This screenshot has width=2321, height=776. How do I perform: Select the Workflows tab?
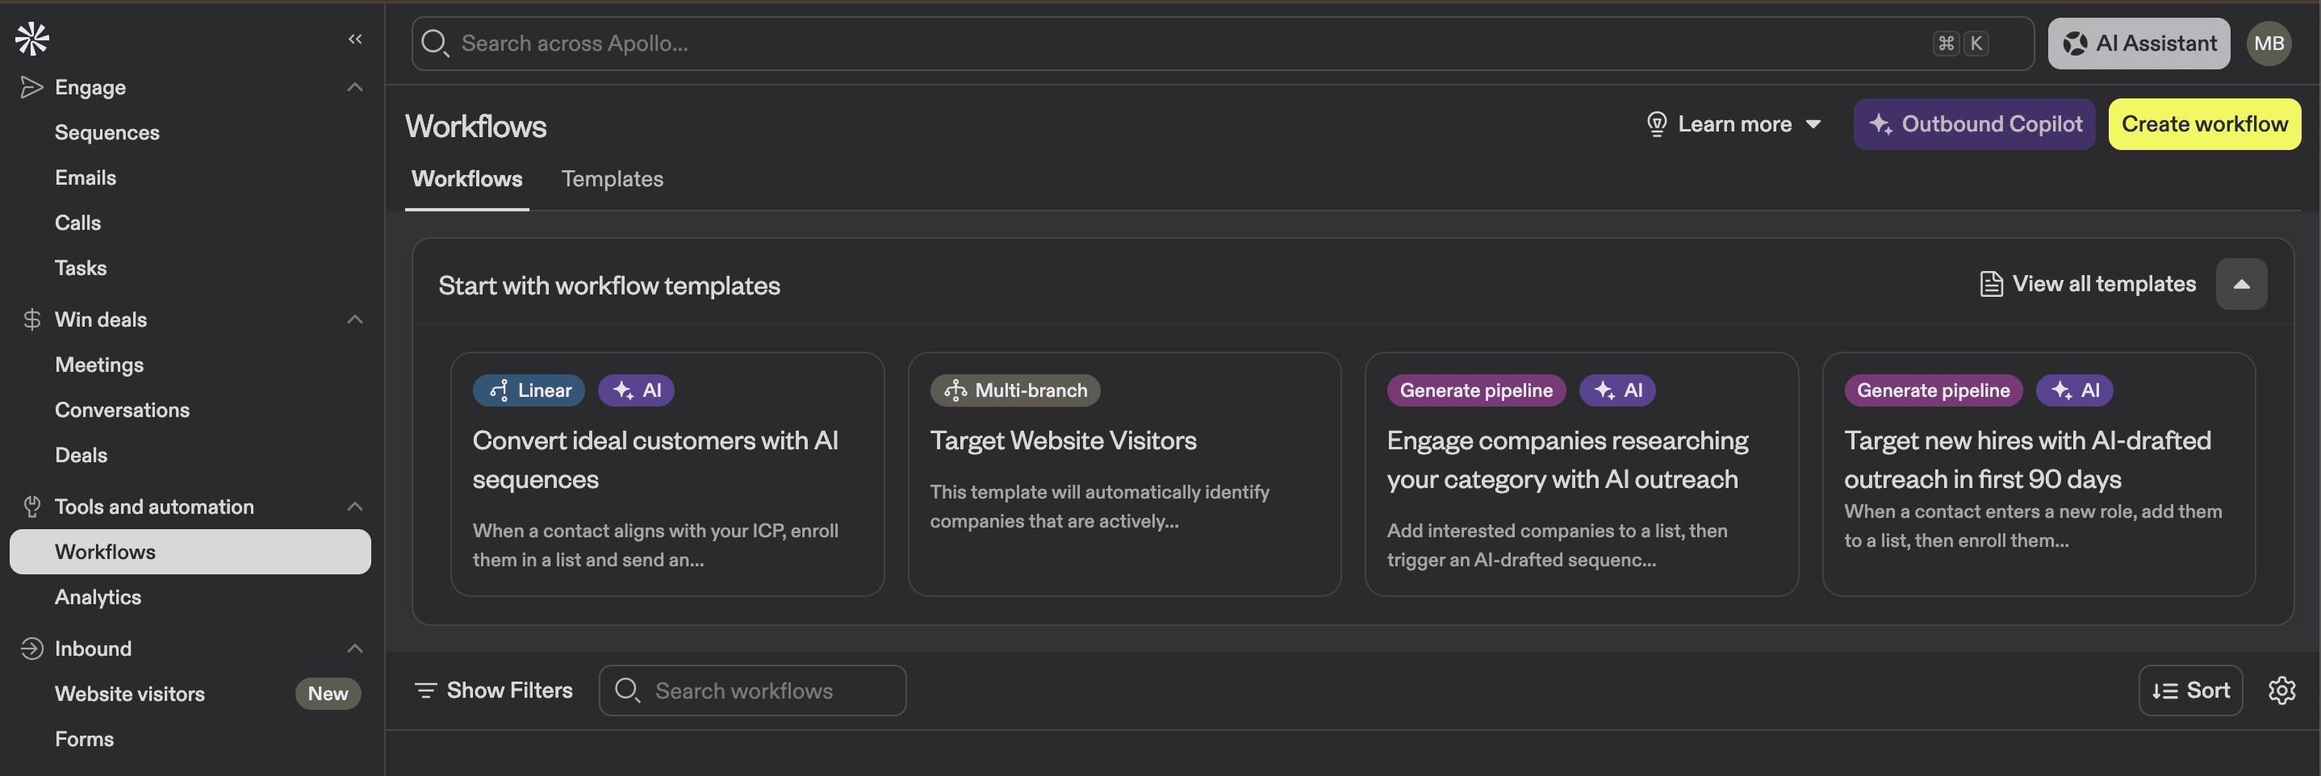pyautogui.click(x=466, y=178)
